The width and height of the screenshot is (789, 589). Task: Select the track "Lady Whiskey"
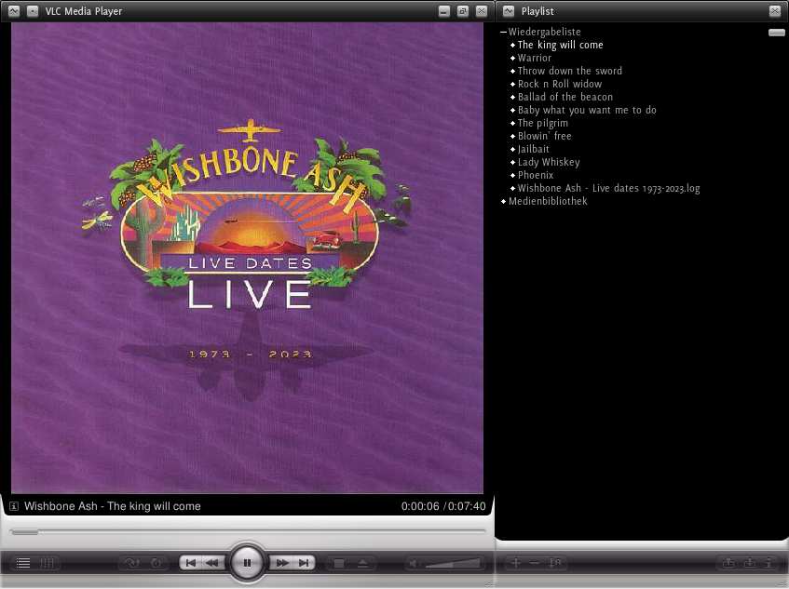pyautogui.click(x=548, y=162)
